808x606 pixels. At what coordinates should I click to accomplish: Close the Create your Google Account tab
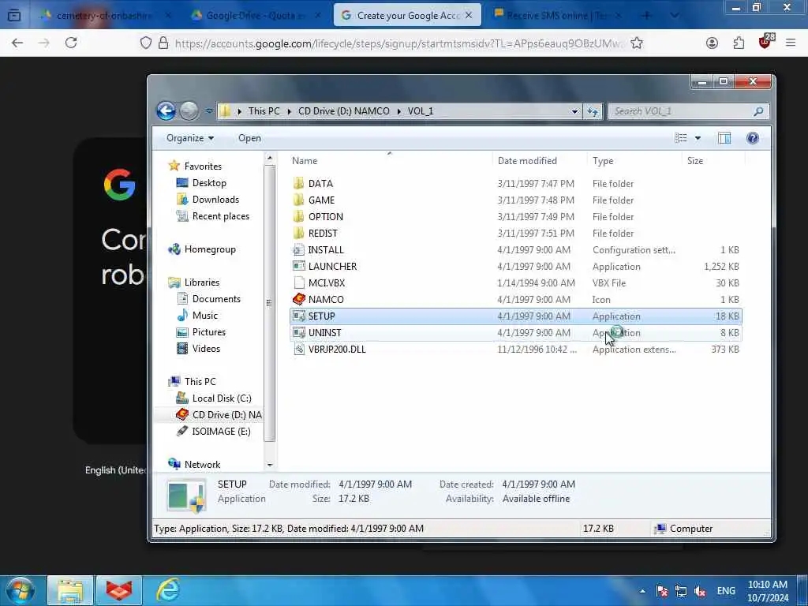(469, 16)
